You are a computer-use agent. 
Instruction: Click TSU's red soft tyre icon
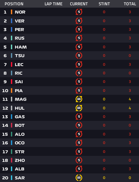79,55
